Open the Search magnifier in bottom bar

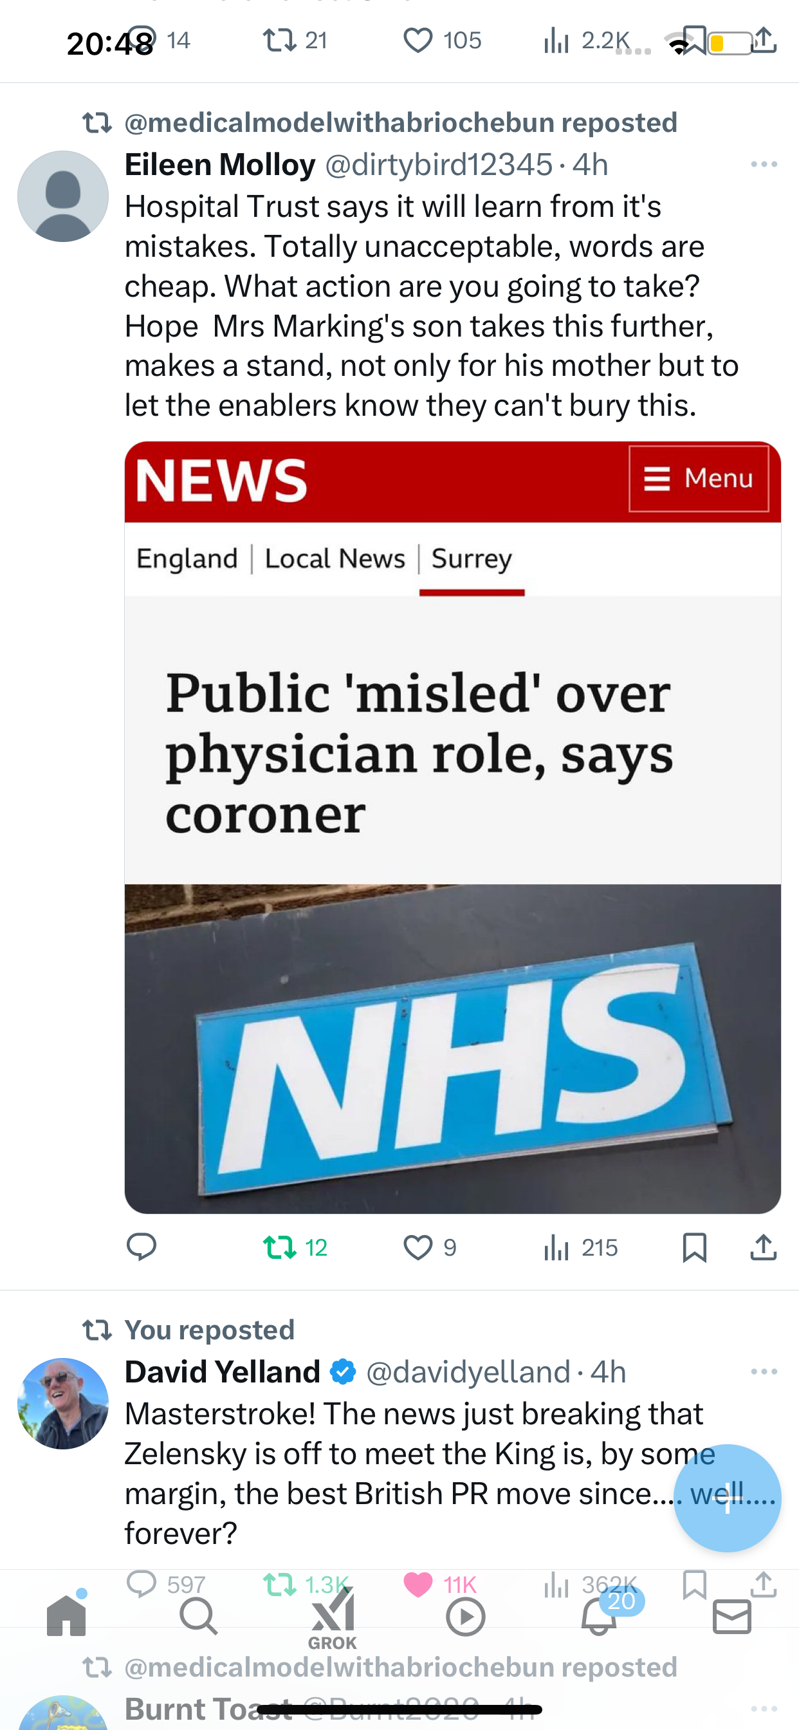pyautogui.click(x=199, y=1616)
